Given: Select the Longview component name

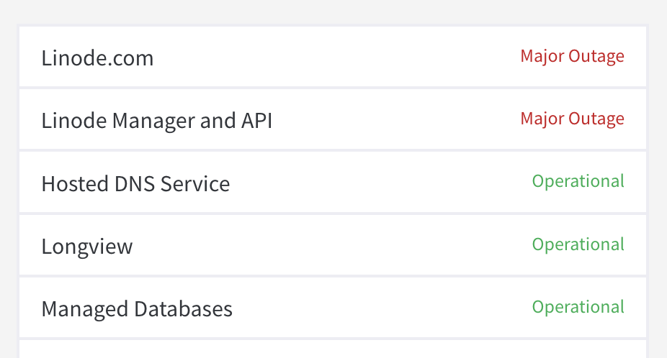Looking at the screenshot, I should tap(87, 247).
